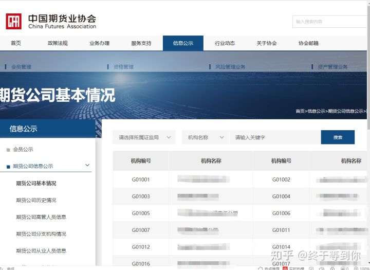The image size is (370, 270).
Task: Click the 首页 breadcrumb link
Action: (x=300, y=111)
